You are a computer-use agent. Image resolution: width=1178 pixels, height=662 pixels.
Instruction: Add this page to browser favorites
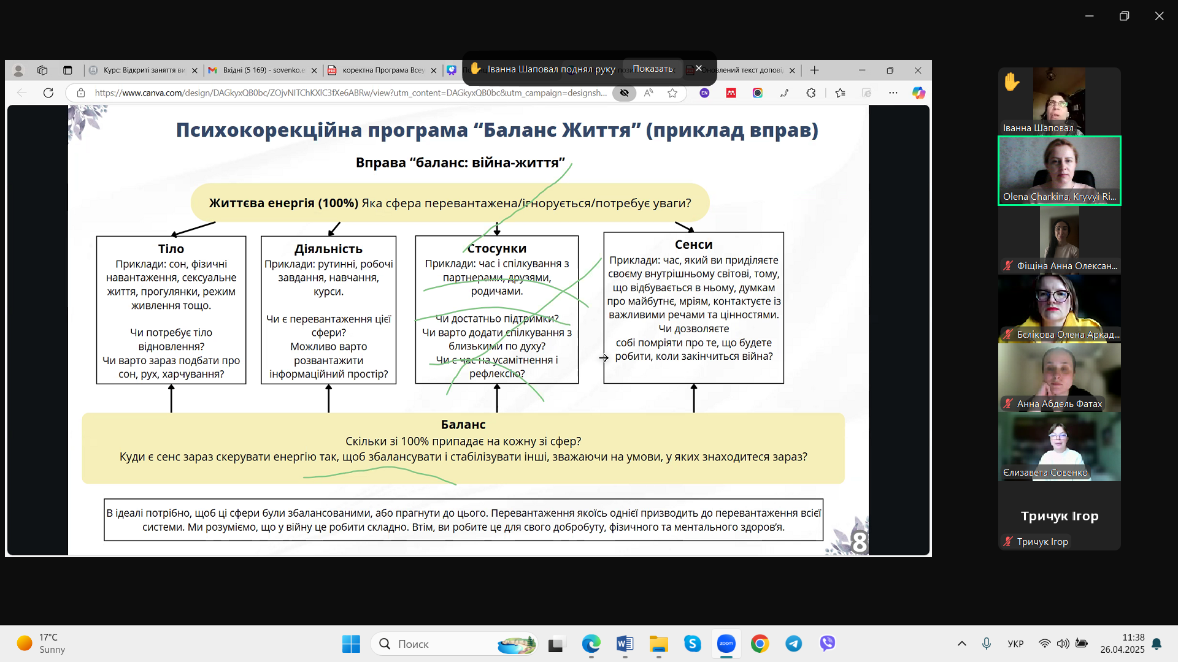point(672,93)
